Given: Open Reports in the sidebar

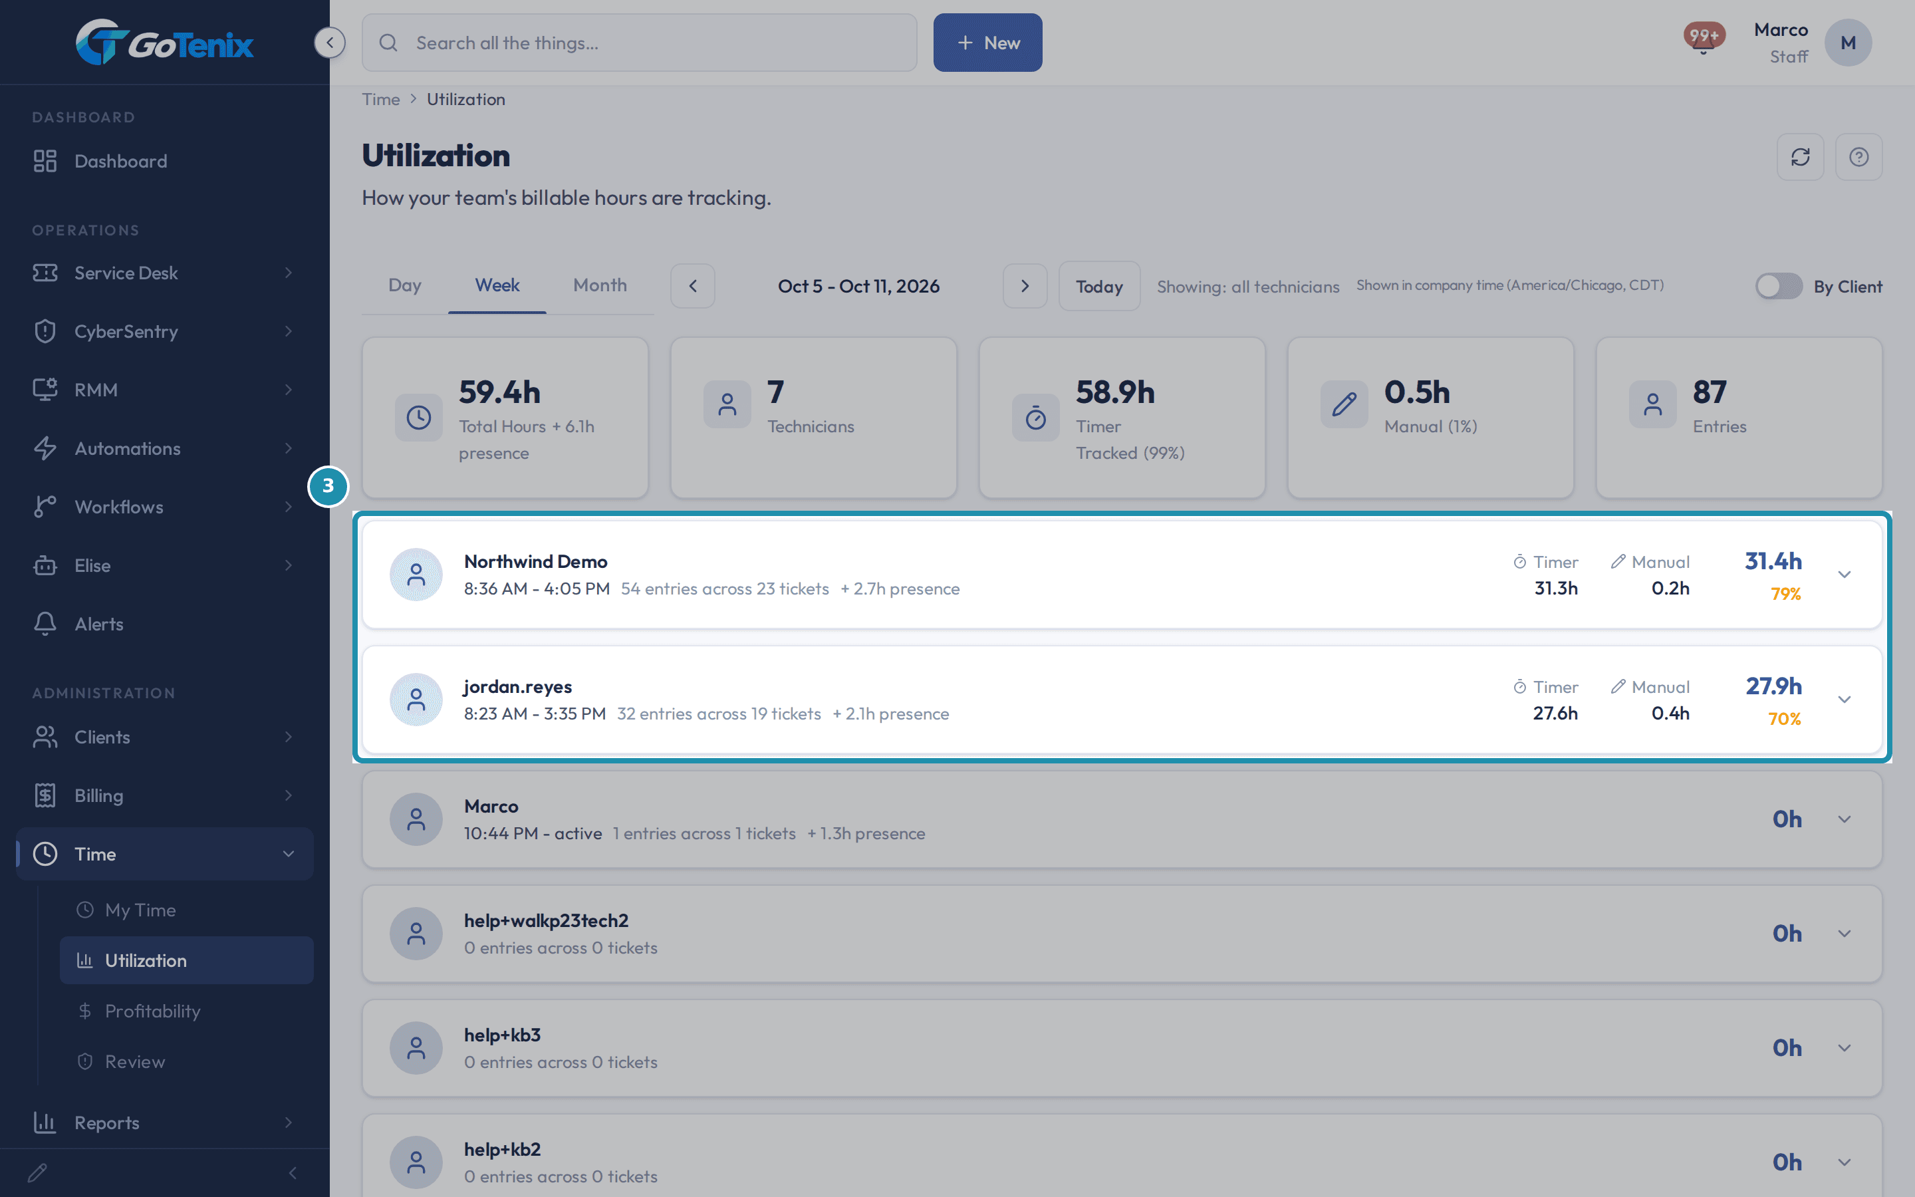Looking at the screenshot, I should click(x=165, y=1122).
